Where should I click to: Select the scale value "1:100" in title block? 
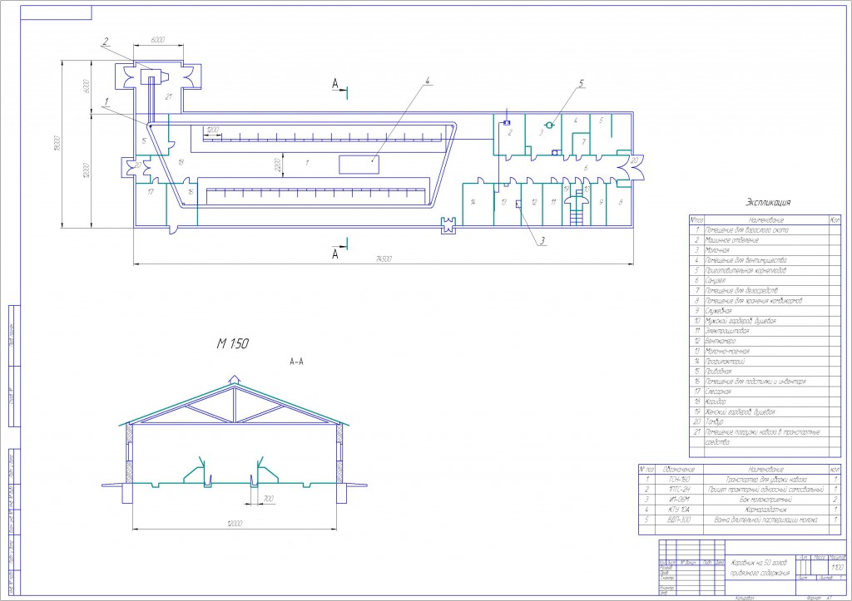coord(837,568)
